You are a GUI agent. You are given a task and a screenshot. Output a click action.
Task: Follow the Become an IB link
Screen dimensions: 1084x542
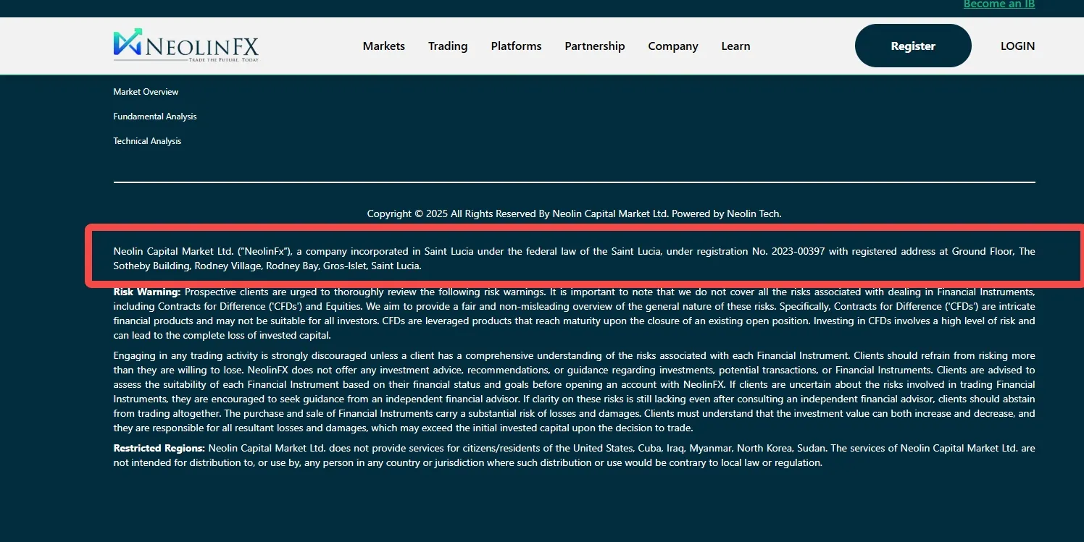coord(999,4)
